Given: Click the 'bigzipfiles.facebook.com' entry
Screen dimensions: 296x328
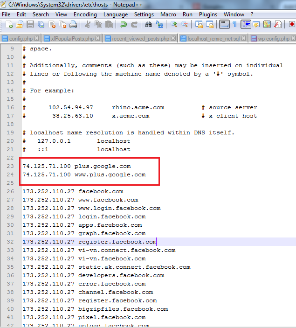Looking at the screenshot, I should (123, 309).
